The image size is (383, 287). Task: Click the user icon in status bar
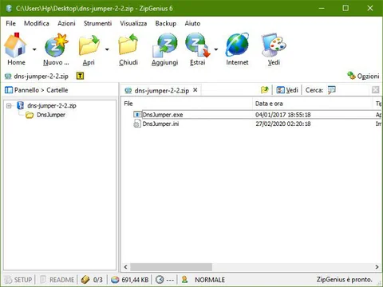(x=184, y=280)
